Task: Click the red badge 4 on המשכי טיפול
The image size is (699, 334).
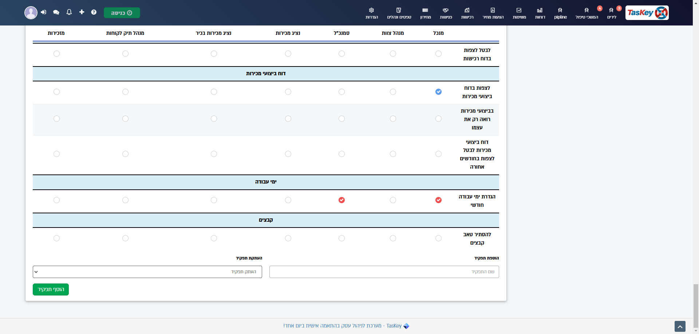Action: [x=600, y=8]
